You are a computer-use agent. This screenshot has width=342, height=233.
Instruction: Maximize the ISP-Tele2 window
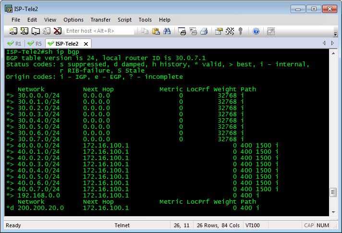tap(314, 9)
